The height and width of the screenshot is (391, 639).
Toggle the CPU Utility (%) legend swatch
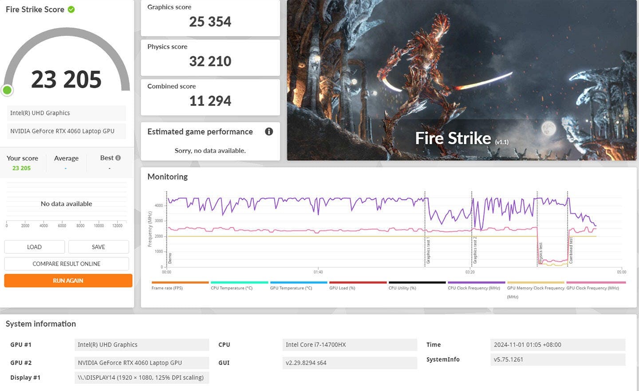pos(417,282)
